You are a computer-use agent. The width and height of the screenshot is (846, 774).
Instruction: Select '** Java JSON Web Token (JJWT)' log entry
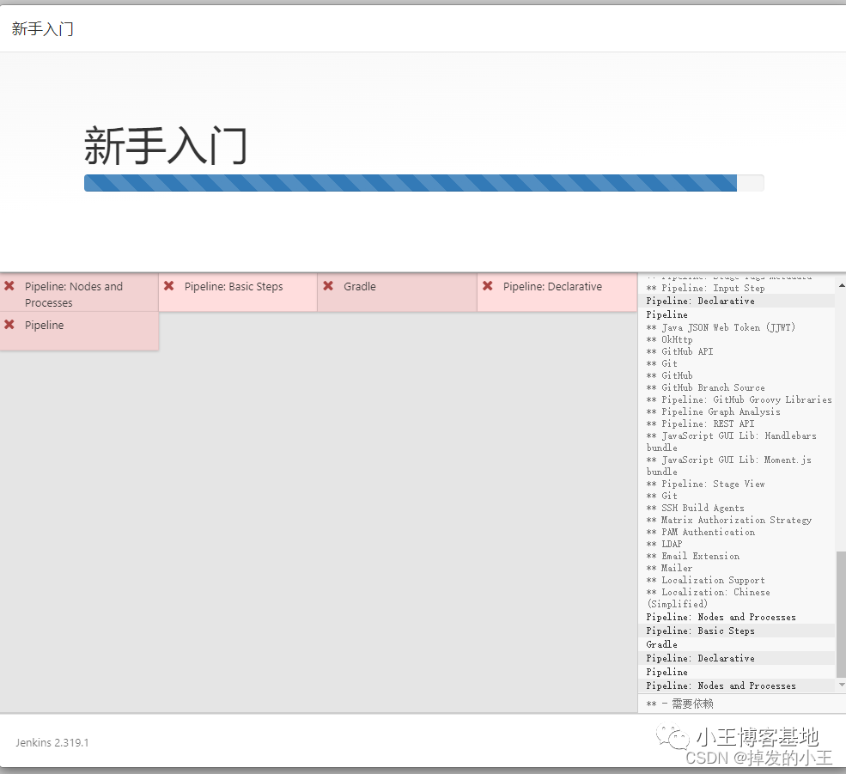click(721, 327)
